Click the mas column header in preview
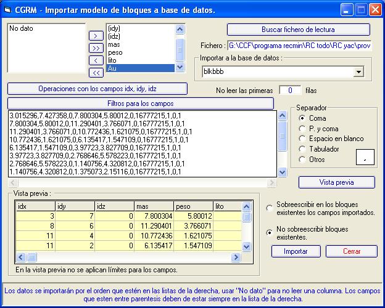Screen dimensions: 385x308 coord(154,206)
